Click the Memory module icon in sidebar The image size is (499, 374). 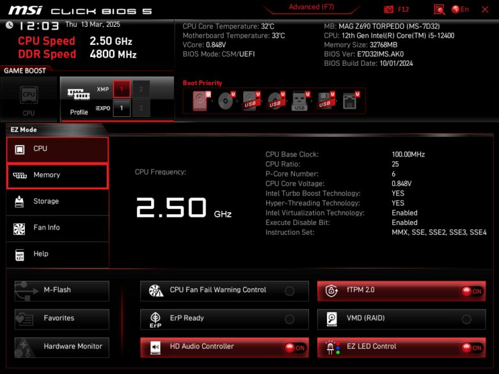point(20,175)
